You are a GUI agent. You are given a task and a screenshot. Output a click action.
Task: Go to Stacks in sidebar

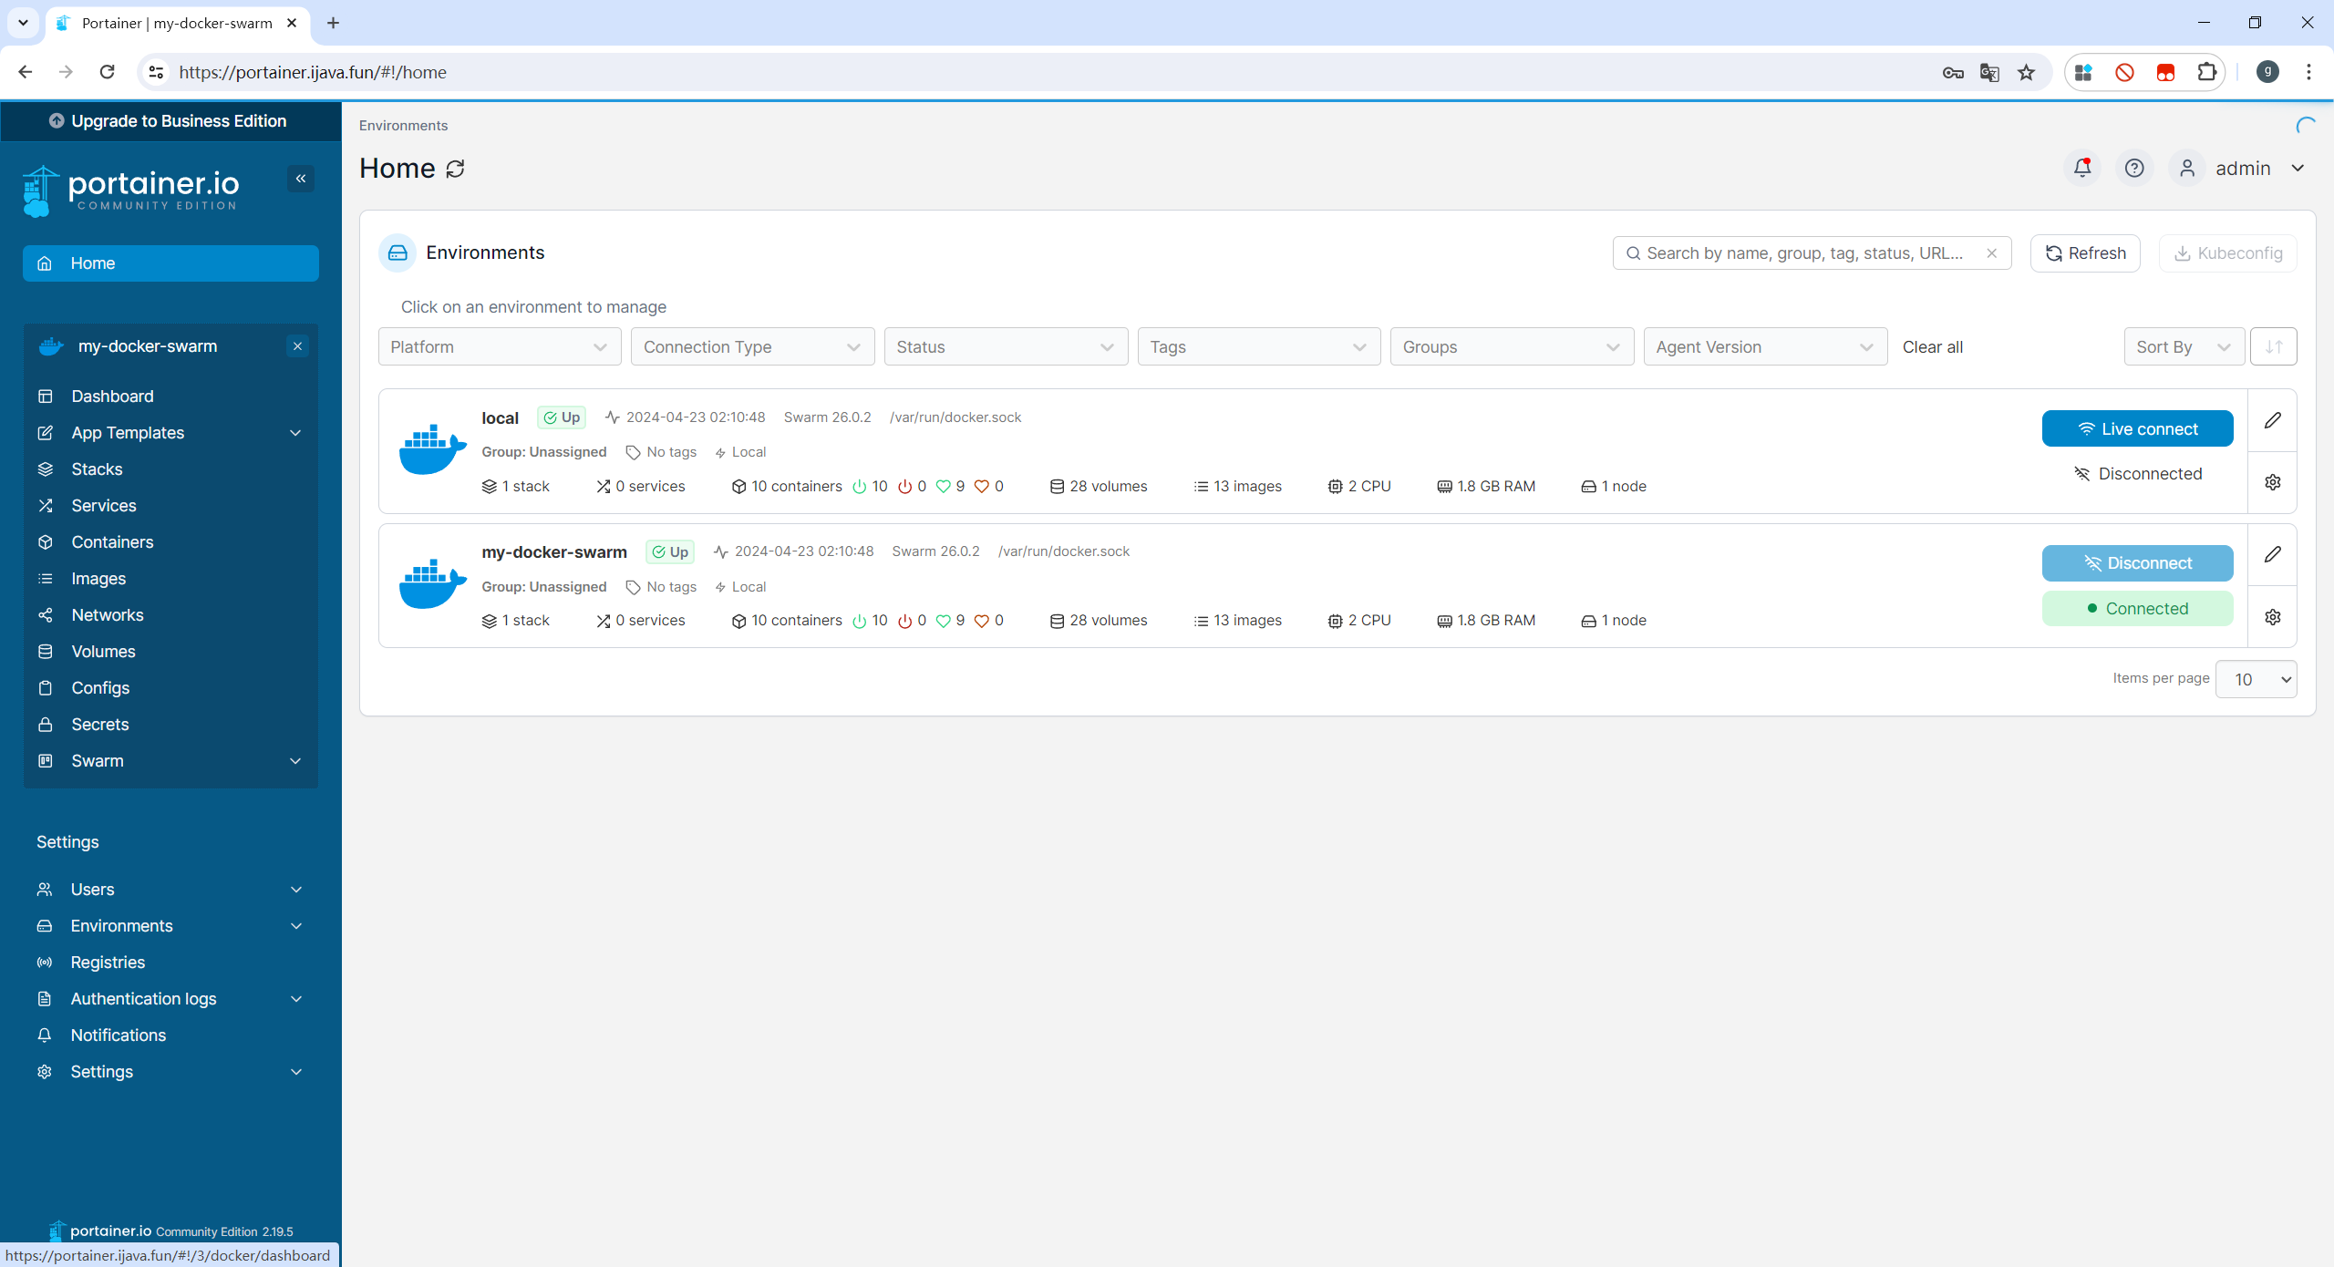[97, 469]
